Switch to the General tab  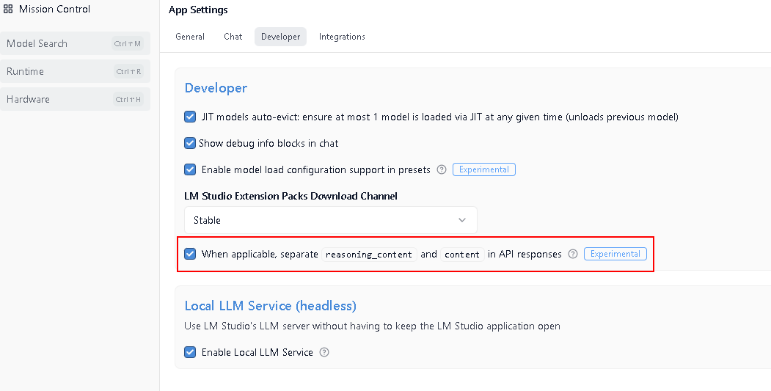click(190, 37)
